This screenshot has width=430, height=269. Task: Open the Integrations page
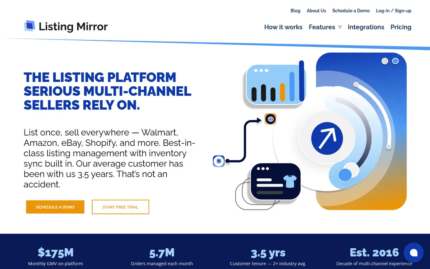366,27
